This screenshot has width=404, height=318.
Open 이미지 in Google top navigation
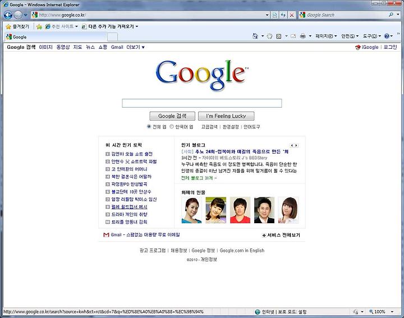pos(45,47)
